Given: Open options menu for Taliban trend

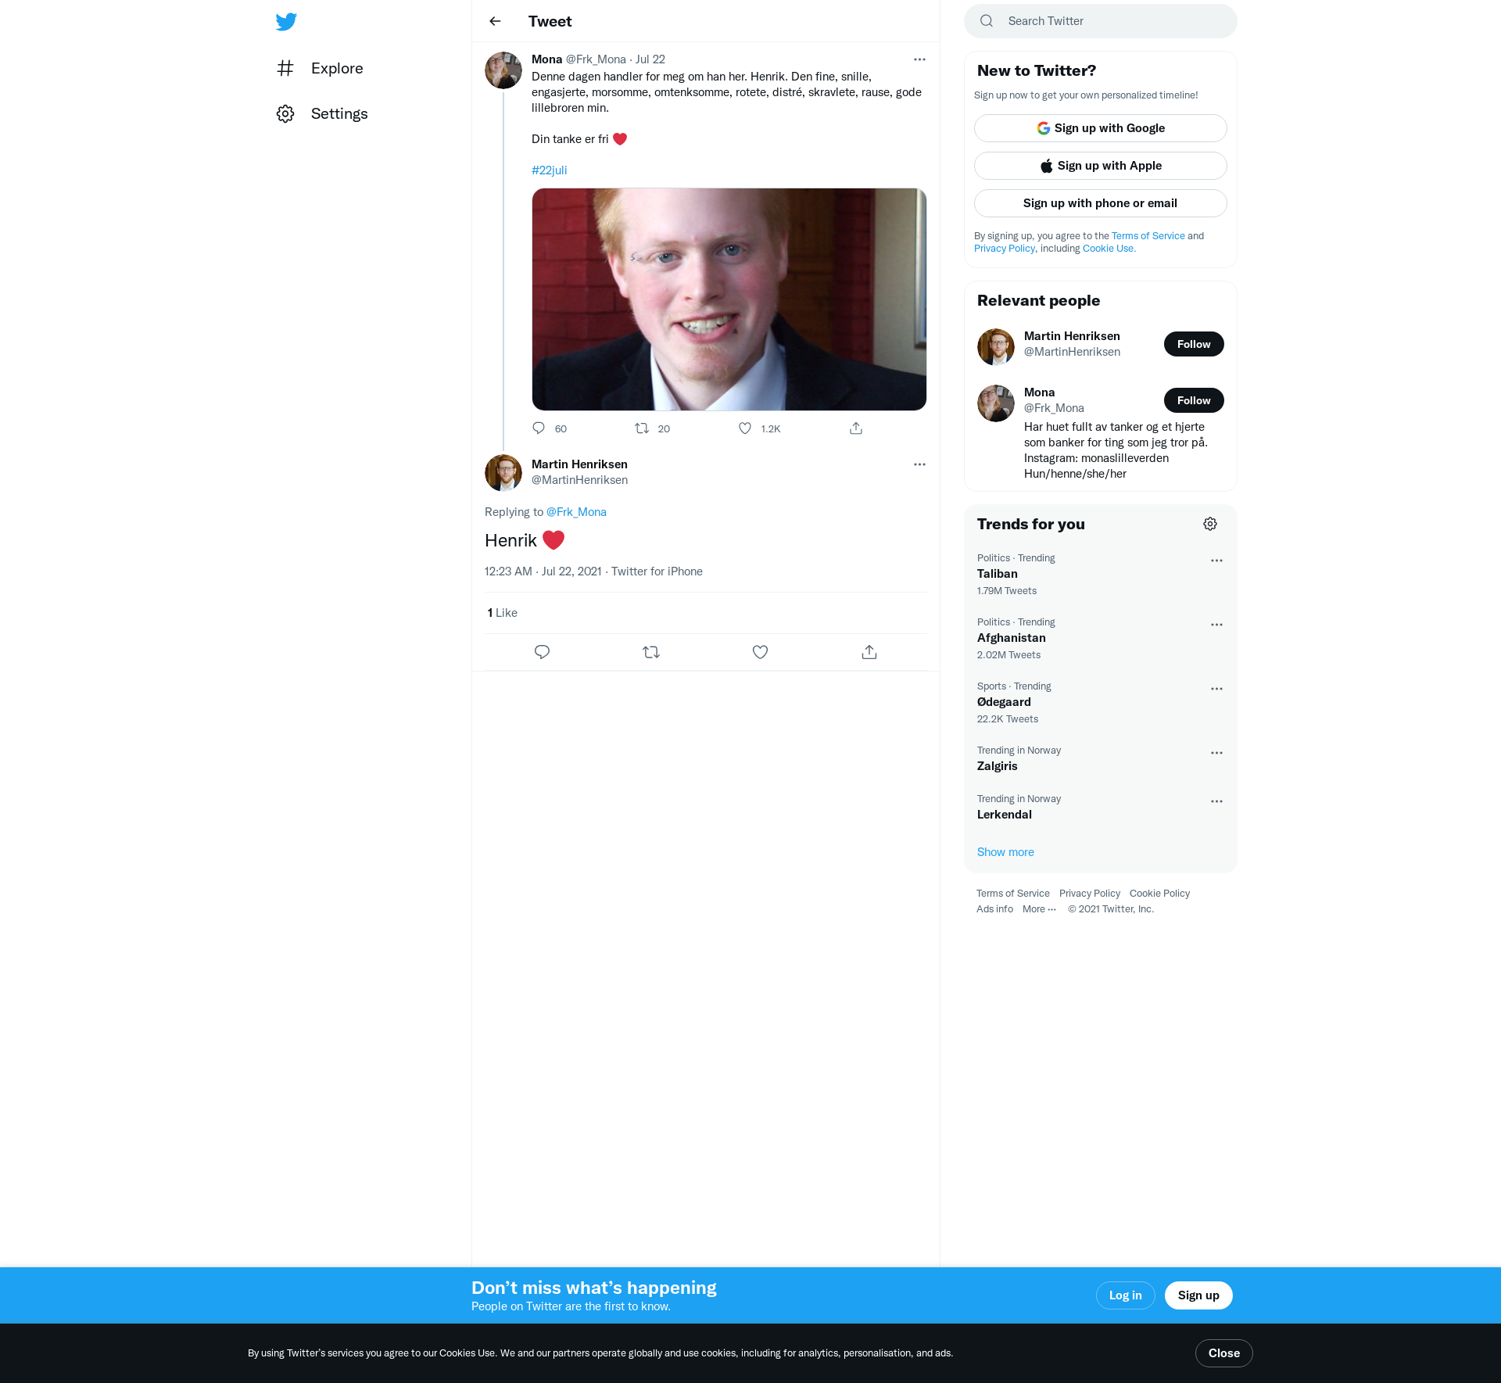Looking at the screenshot, I should (1216, 561).
